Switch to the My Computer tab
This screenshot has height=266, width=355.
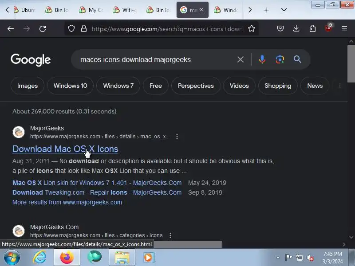tap(91, 10)
